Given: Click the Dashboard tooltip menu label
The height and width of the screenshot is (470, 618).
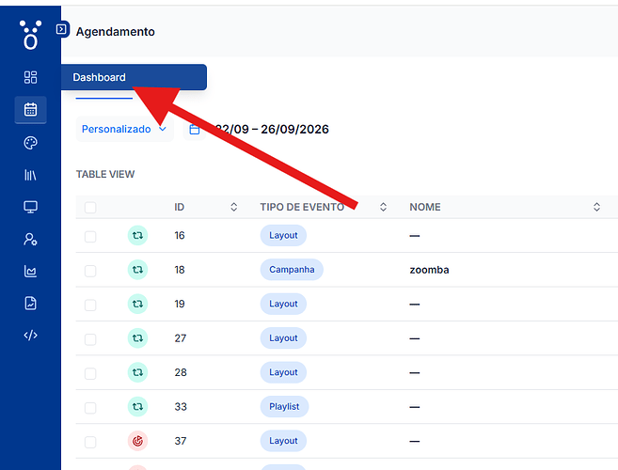Looking at the screenshot, I should click(99, 77).
